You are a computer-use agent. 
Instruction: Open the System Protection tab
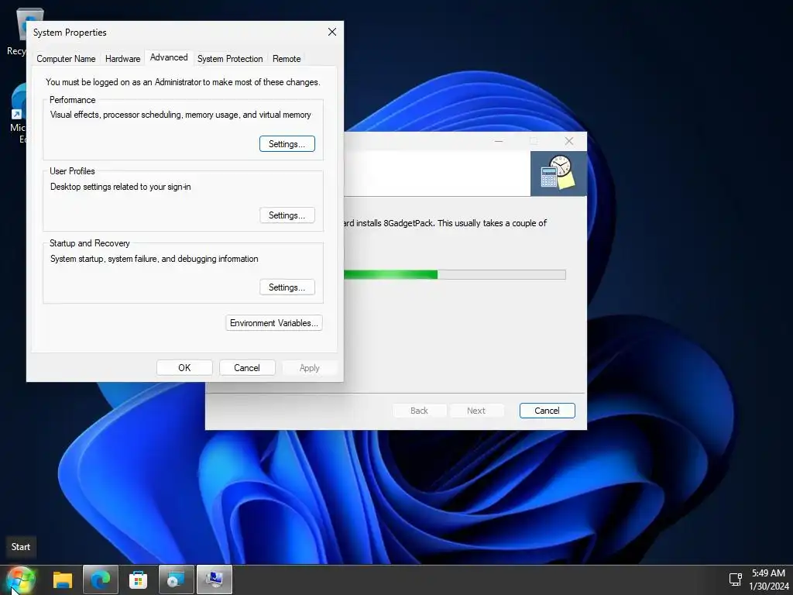coord(230,59)
